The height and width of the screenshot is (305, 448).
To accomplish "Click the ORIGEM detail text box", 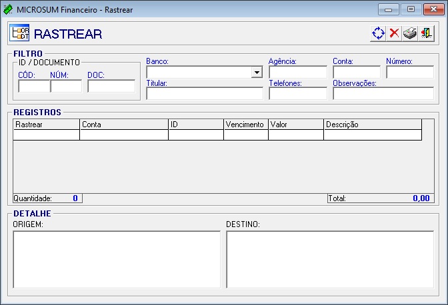I will pos(117,260).
